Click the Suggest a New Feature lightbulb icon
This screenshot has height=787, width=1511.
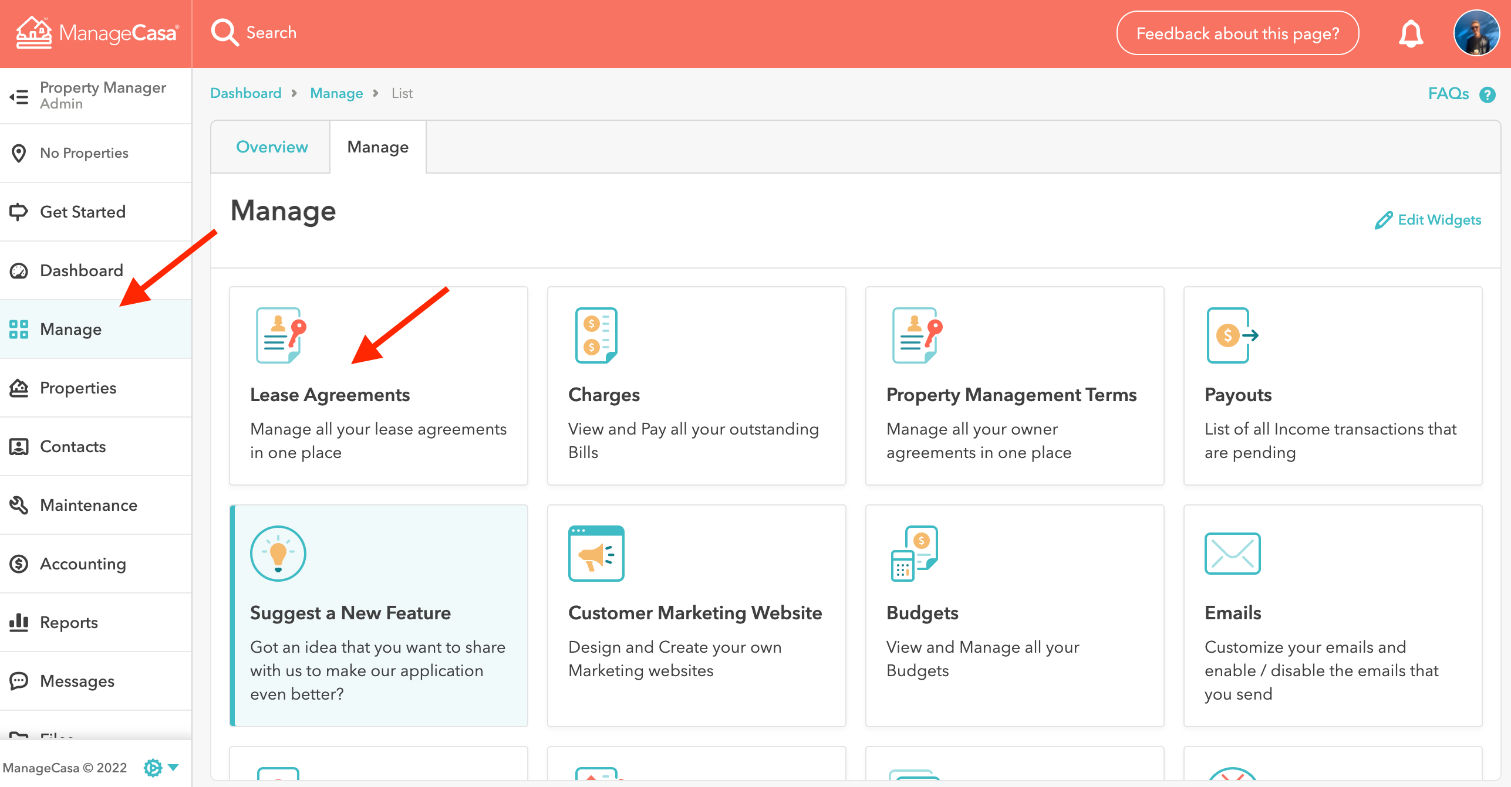click(278, 553)
